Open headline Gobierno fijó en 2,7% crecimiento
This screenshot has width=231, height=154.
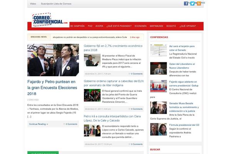click(113, 48)
